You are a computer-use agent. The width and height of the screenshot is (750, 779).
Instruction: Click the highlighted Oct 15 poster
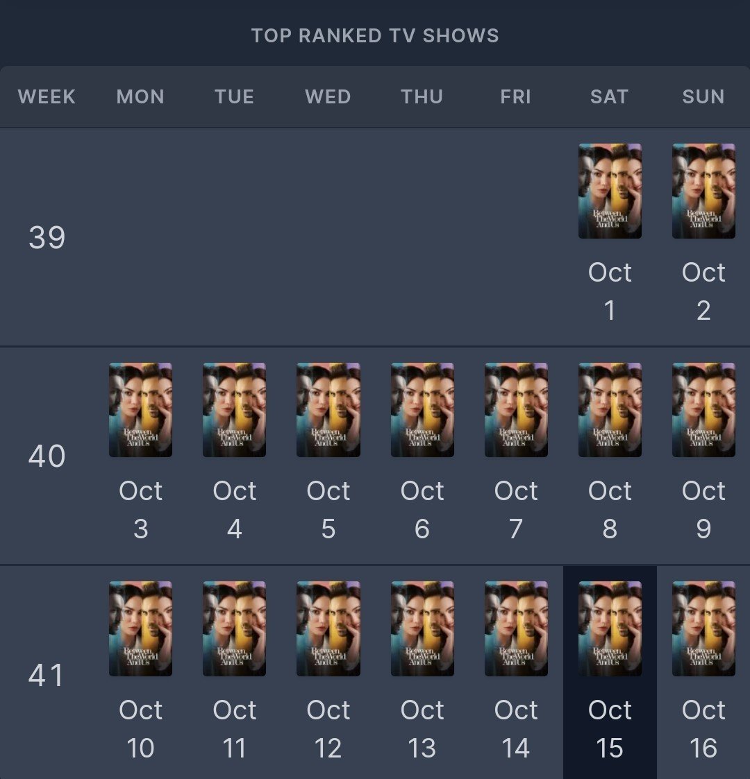(x=610, y=628)
